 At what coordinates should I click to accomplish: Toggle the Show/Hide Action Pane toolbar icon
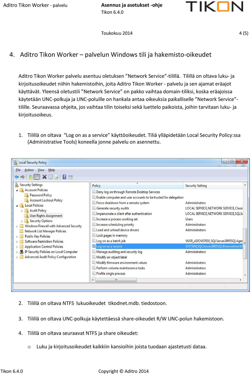click(70, 177)
